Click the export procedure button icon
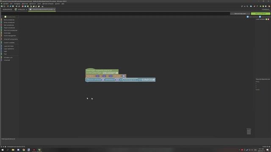This screenshot has width=271, height=152. (x=260, y=17)
